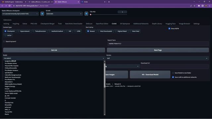Refresh the Stable Diffusion checkpoint list

pyautogui.click(x=42, y=14)
